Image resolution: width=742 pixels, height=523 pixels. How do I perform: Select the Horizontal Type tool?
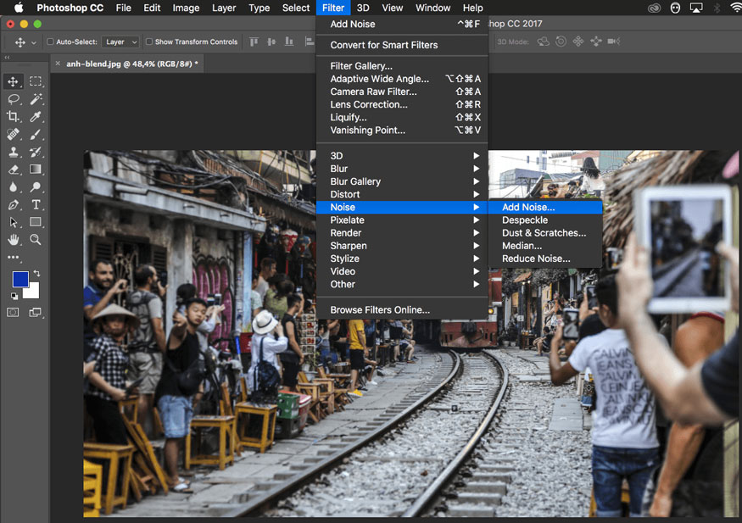click(x=36, y=205)
